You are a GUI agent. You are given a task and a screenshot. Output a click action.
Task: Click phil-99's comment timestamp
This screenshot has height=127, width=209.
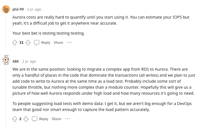[34, 9]
